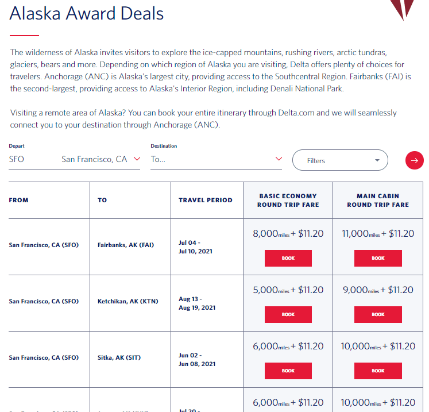
Task: Book Basic Economy fare to Fairbanks
Action: 288,258
